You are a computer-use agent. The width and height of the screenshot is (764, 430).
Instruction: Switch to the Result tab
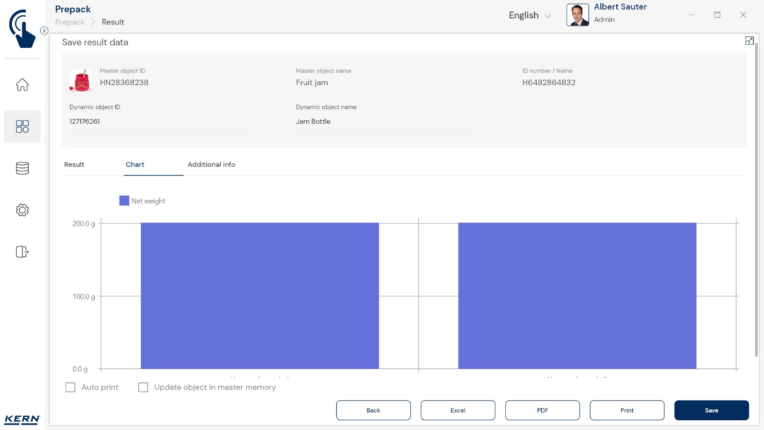[x=74, y=164]
